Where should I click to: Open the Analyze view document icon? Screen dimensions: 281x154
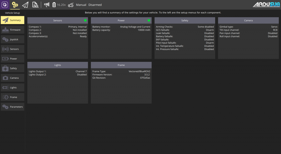click(35, 5)
